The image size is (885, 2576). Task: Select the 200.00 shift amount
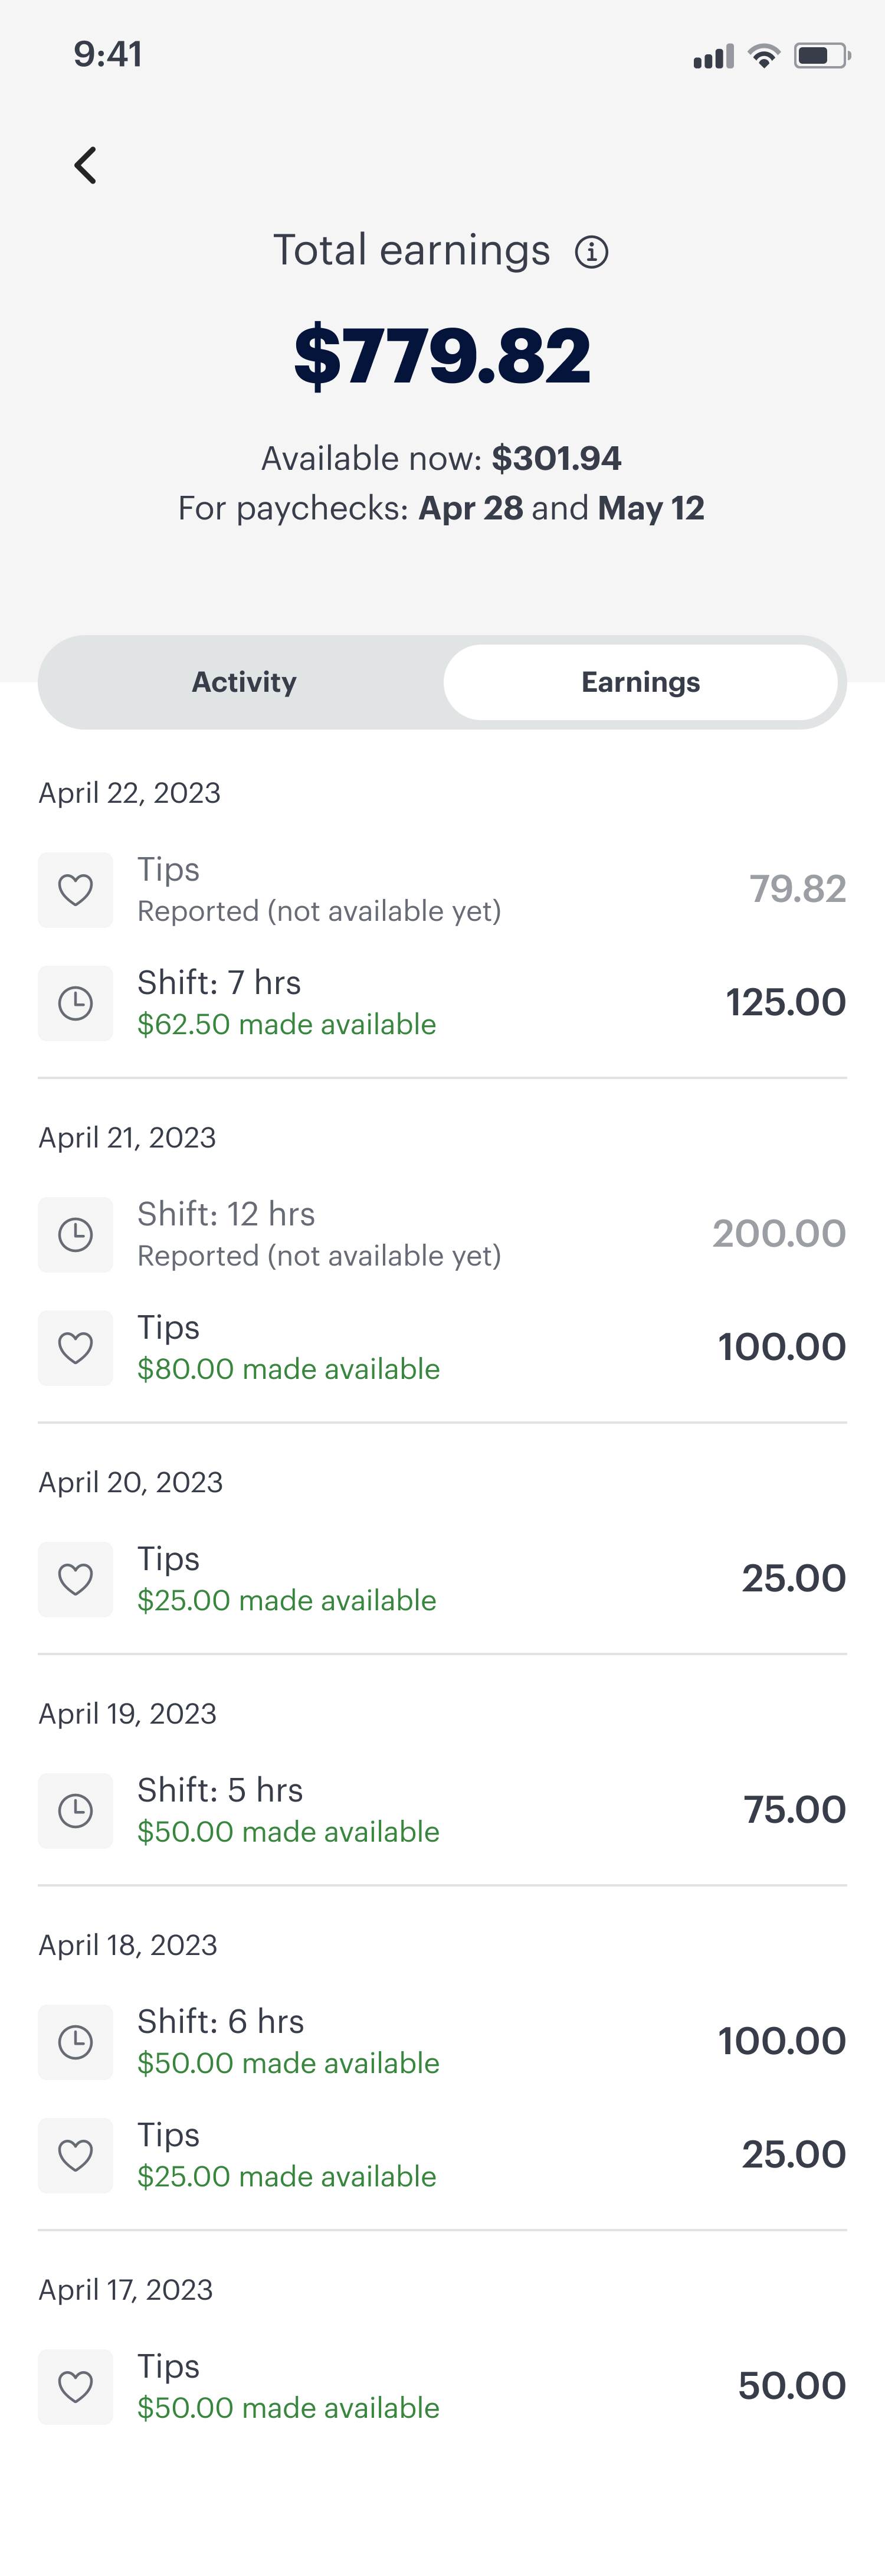pyautogui.click(x=778, y=1234)
